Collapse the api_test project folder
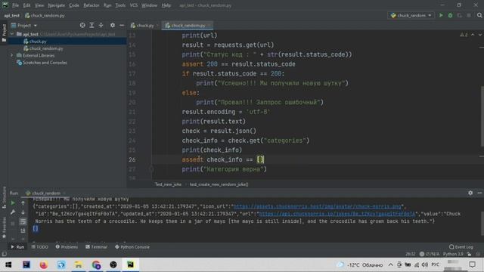Viewport: 484px width, 272px height. click(12, 34)
